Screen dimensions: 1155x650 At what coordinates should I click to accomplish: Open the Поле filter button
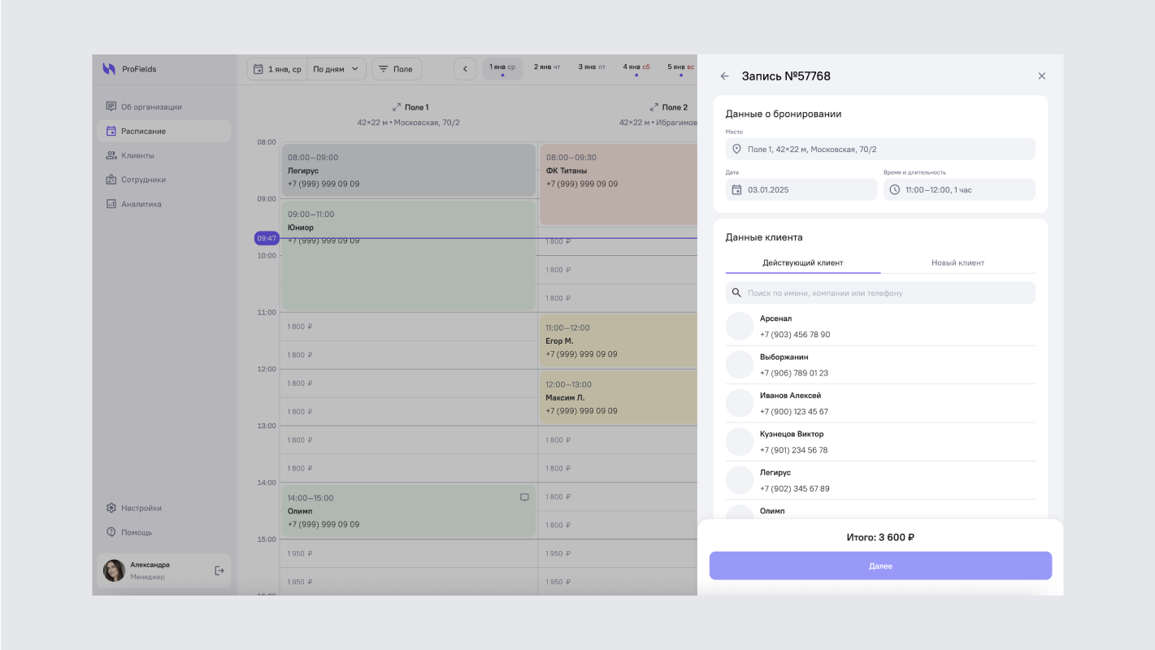397,69
